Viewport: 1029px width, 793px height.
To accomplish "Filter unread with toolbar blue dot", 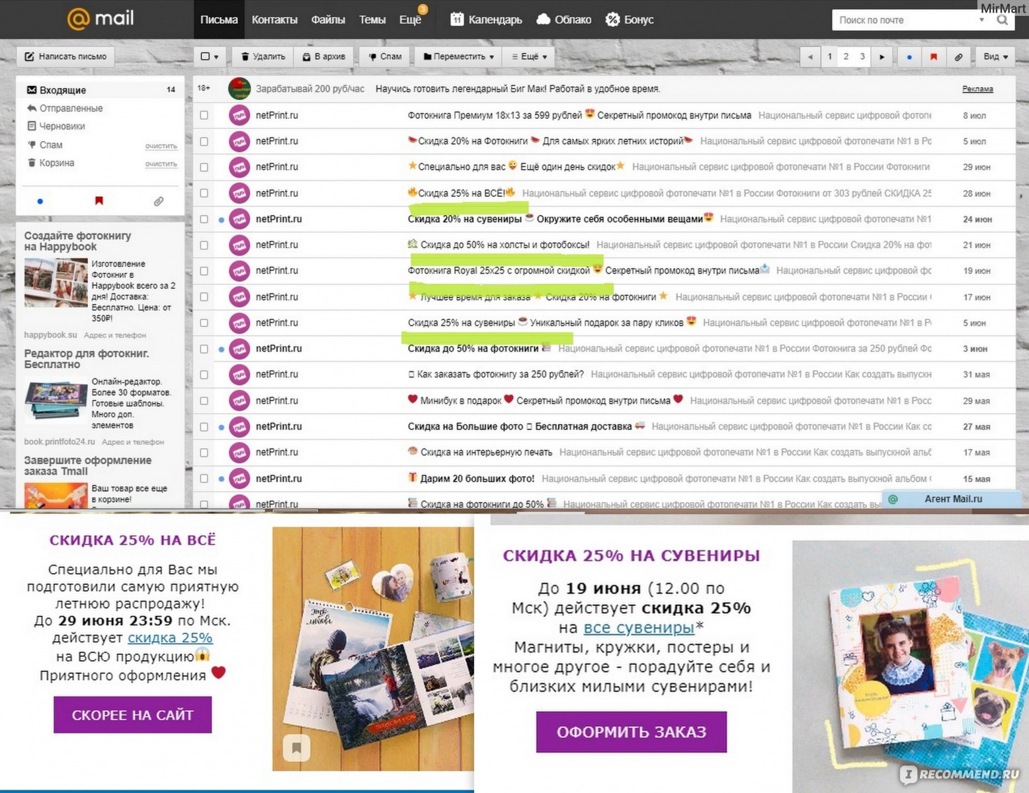I will click(909, 57).
